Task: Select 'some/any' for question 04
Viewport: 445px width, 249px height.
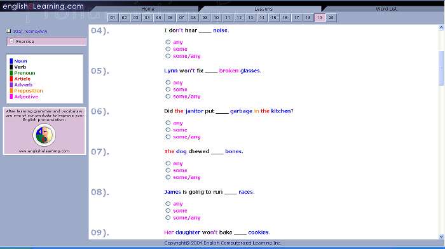Action: [168, 56]
